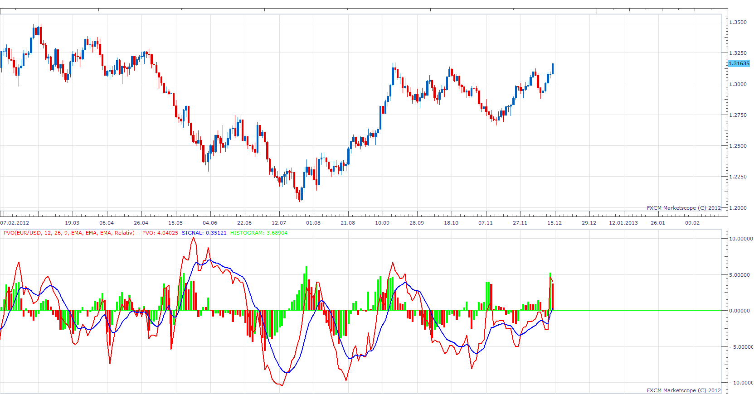Select the 12.01.2013 date label
The height and width of the screenshot is (394, 754).
pyautogui.click(x=623, y=223)
